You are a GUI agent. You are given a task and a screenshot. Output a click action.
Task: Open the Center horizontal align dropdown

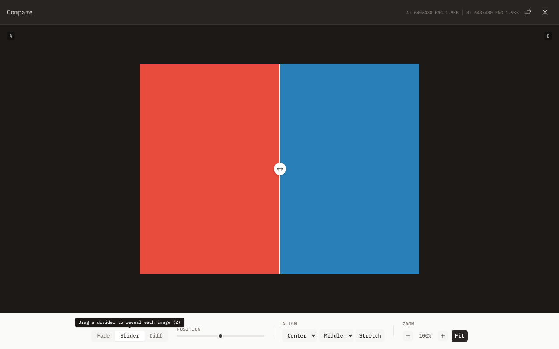(x=300, y=336)
